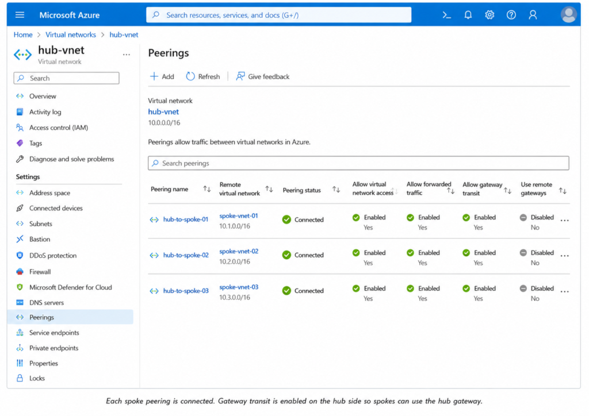
Task: Go to Virtual networks breadcrumb
Action: tap(71, 35)
